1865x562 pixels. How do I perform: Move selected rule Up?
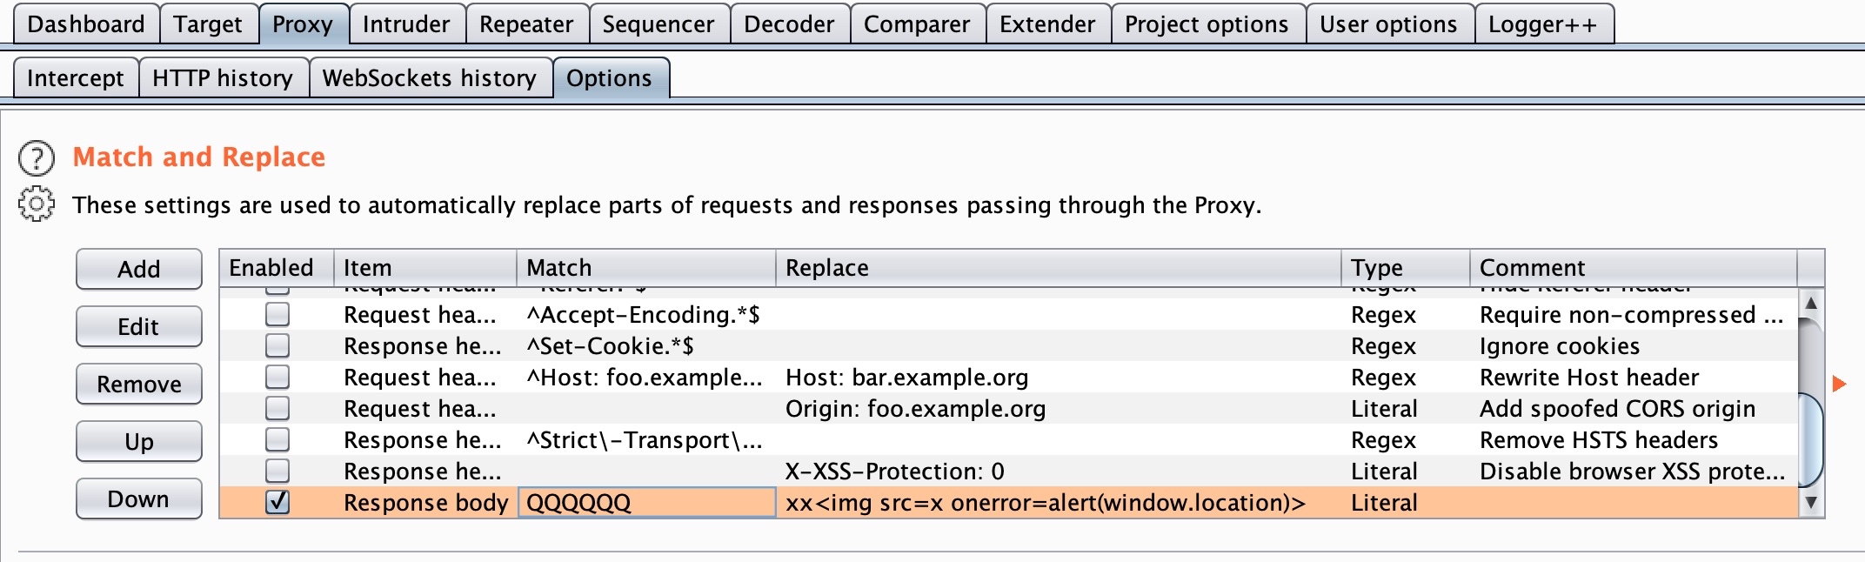point(138,441)
